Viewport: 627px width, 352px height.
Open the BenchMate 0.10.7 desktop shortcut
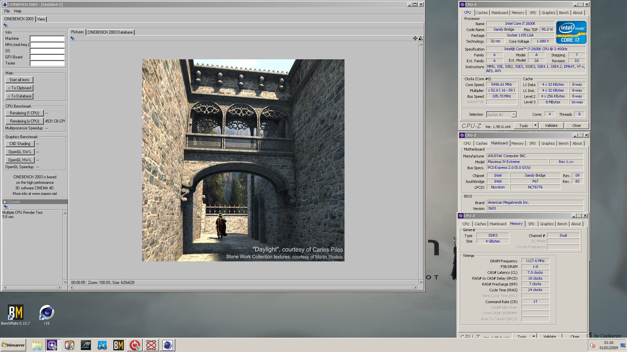(15, 315)
